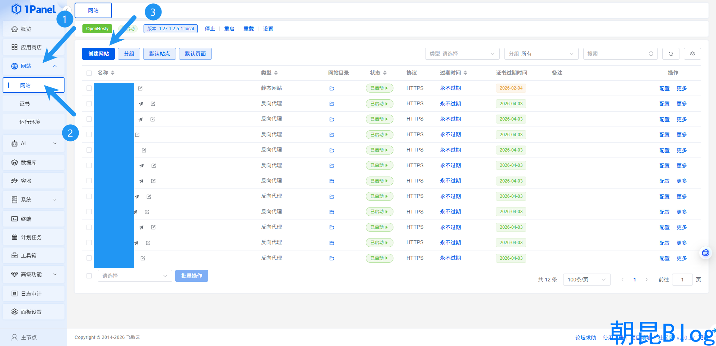Image resolution: width=716 pixels, height=346 pixels.
Task: Click certificate date 2026-02-04
Action: [511, 88]
